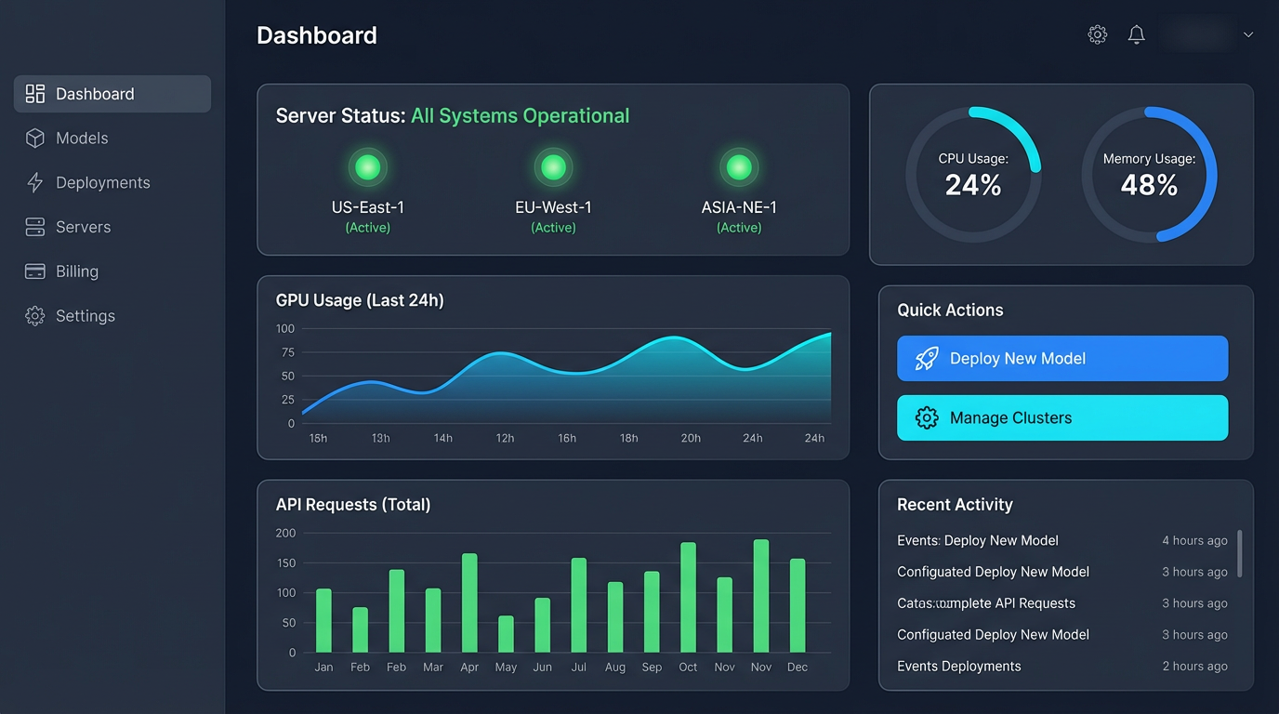Click the Deployments lightning icon

pos(34,182)
